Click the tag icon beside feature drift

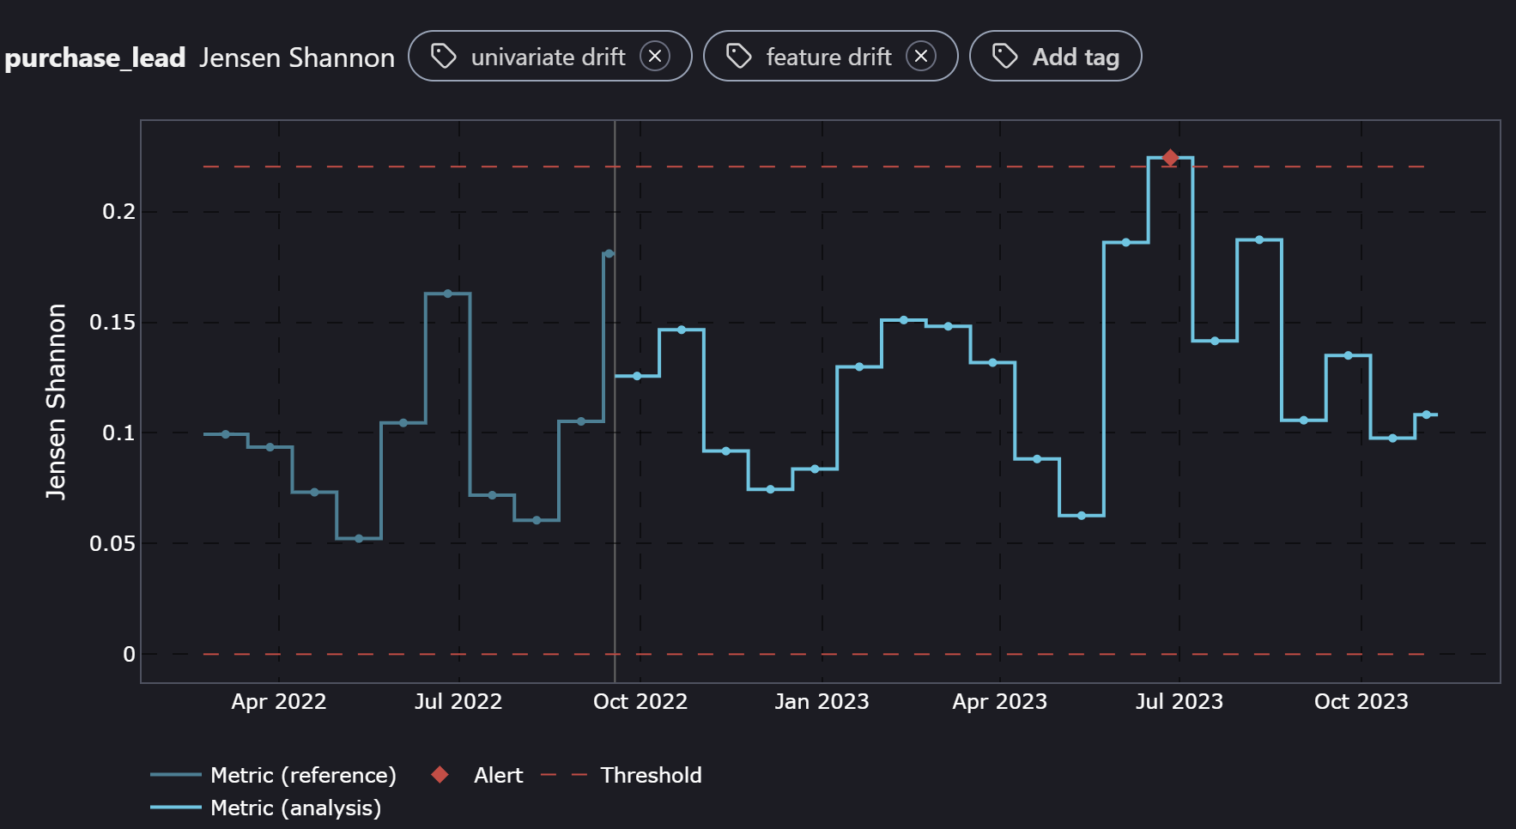tap(738, 57)
